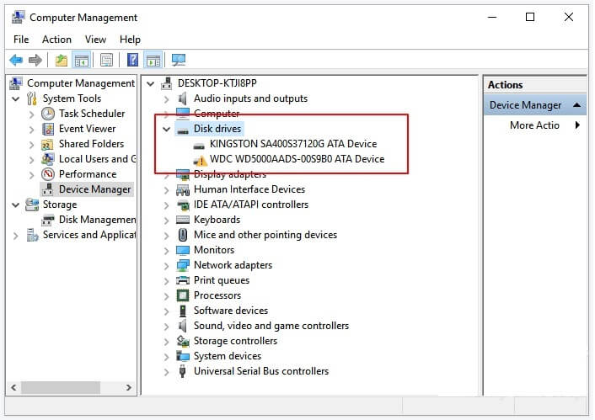Toggle Show/Hide Console Tree toolbar icon

(x=82, y=60)
